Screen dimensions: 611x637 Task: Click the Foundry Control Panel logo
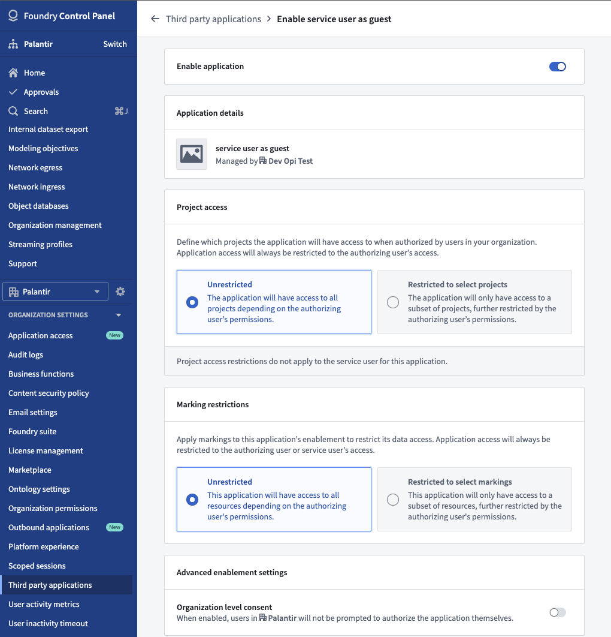click(13, 16)
